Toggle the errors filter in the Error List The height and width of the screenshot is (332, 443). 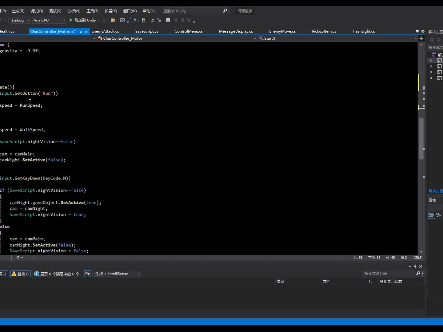click(x=2, y=274)
